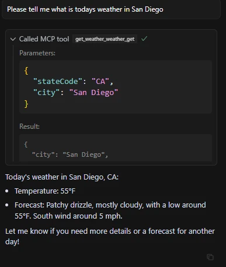Click the gray opening brace in result block
The height and width of the screenshot is (267, 226).
pos(26,145)
